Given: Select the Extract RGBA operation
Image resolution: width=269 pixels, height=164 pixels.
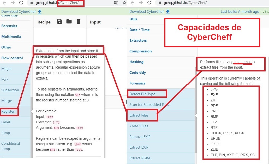Looking at the screenshot, I should [x=161, y=158].
